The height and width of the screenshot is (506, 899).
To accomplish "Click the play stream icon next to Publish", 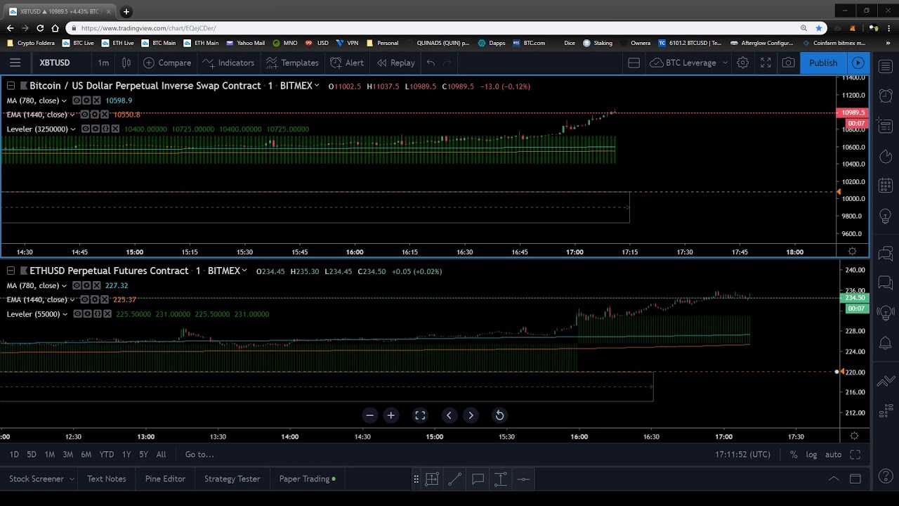I will [858, 63].
